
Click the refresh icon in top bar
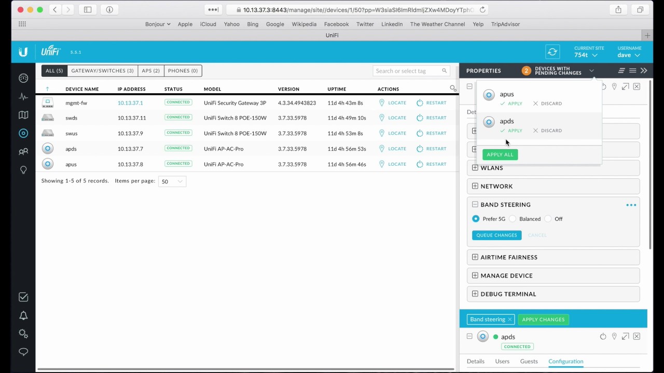click(552, 52)
